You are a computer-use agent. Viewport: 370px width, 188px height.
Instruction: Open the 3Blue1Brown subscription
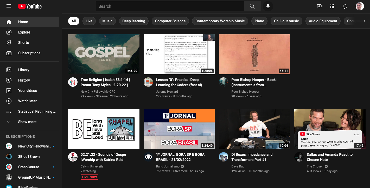pyautogui.click(x=29, y=157)
